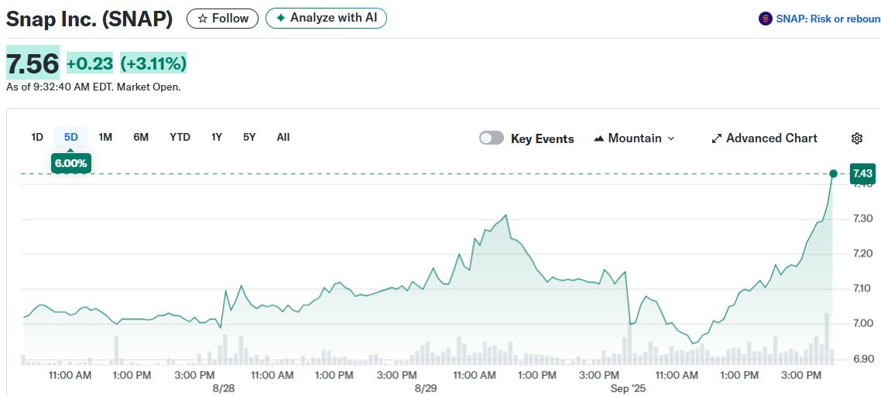The height and width of the screenshot is (396, 881).
Task: Click the market open timestamp text
Action: click(94, 87)
